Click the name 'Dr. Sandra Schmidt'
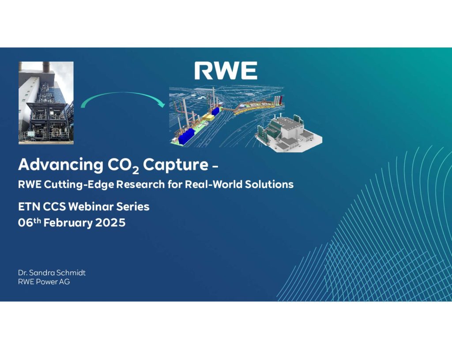The width and height of the screenshot is (452, 349). click(52, 273)
